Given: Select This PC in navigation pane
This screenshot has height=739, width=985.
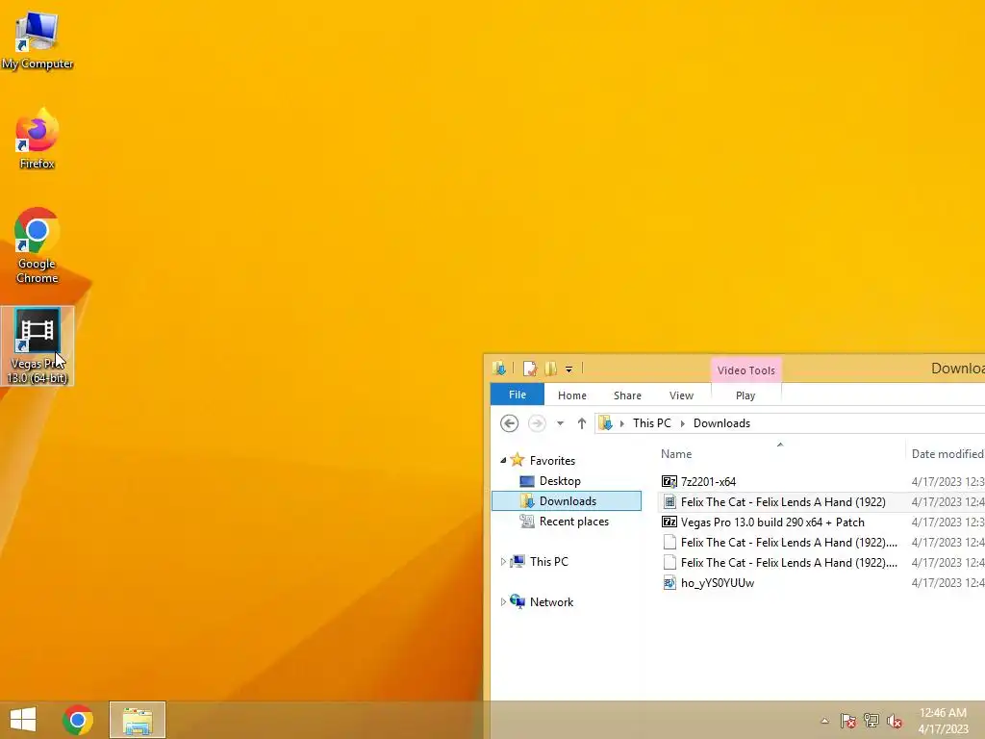Looking at the screenshot, I should (x=548, y=562).
